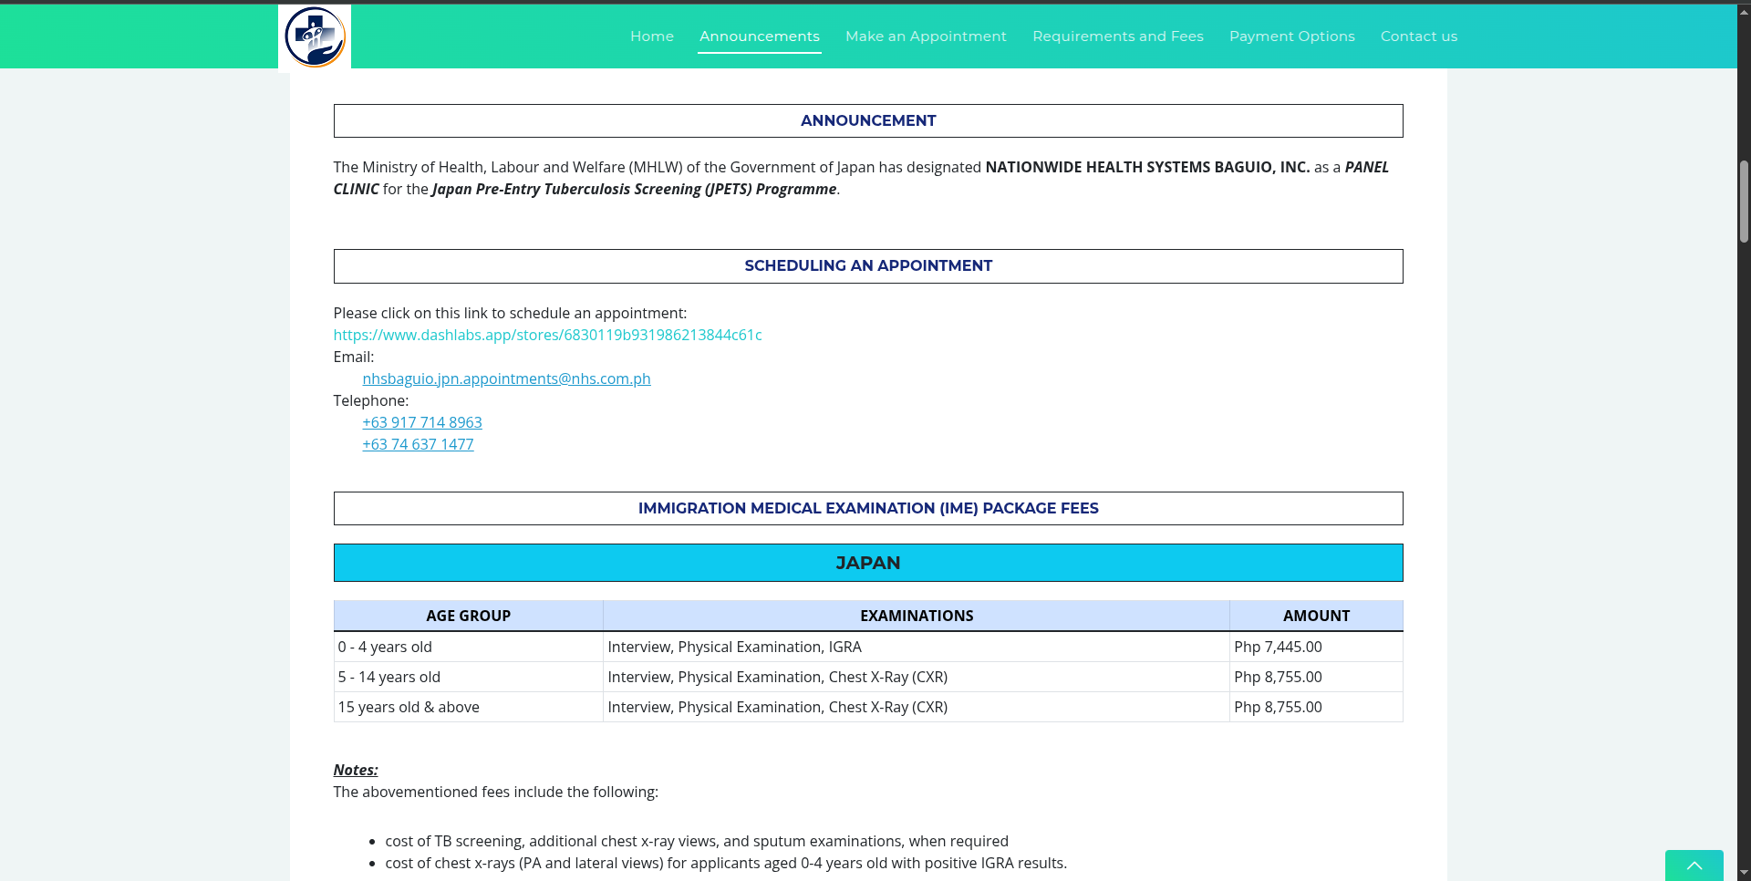The width and height of the screenshot is (1751, 881).
Task: Click the 'Telephone:' label
Action: pyautogui.click(x=371, y=400)
